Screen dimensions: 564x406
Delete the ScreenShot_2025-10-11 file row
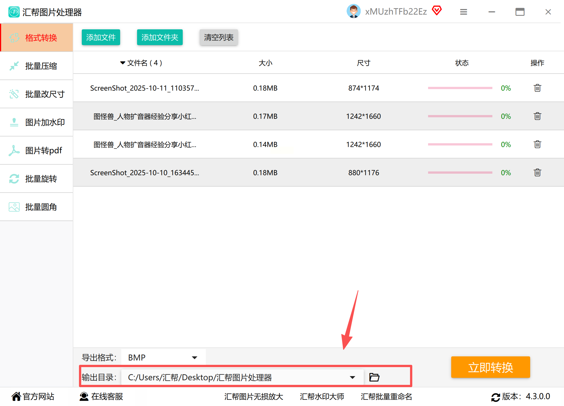537,88
